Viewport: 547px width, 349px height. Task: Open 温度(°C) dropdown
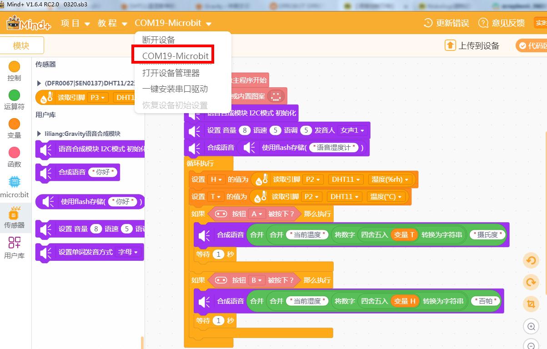pos(386,197)
